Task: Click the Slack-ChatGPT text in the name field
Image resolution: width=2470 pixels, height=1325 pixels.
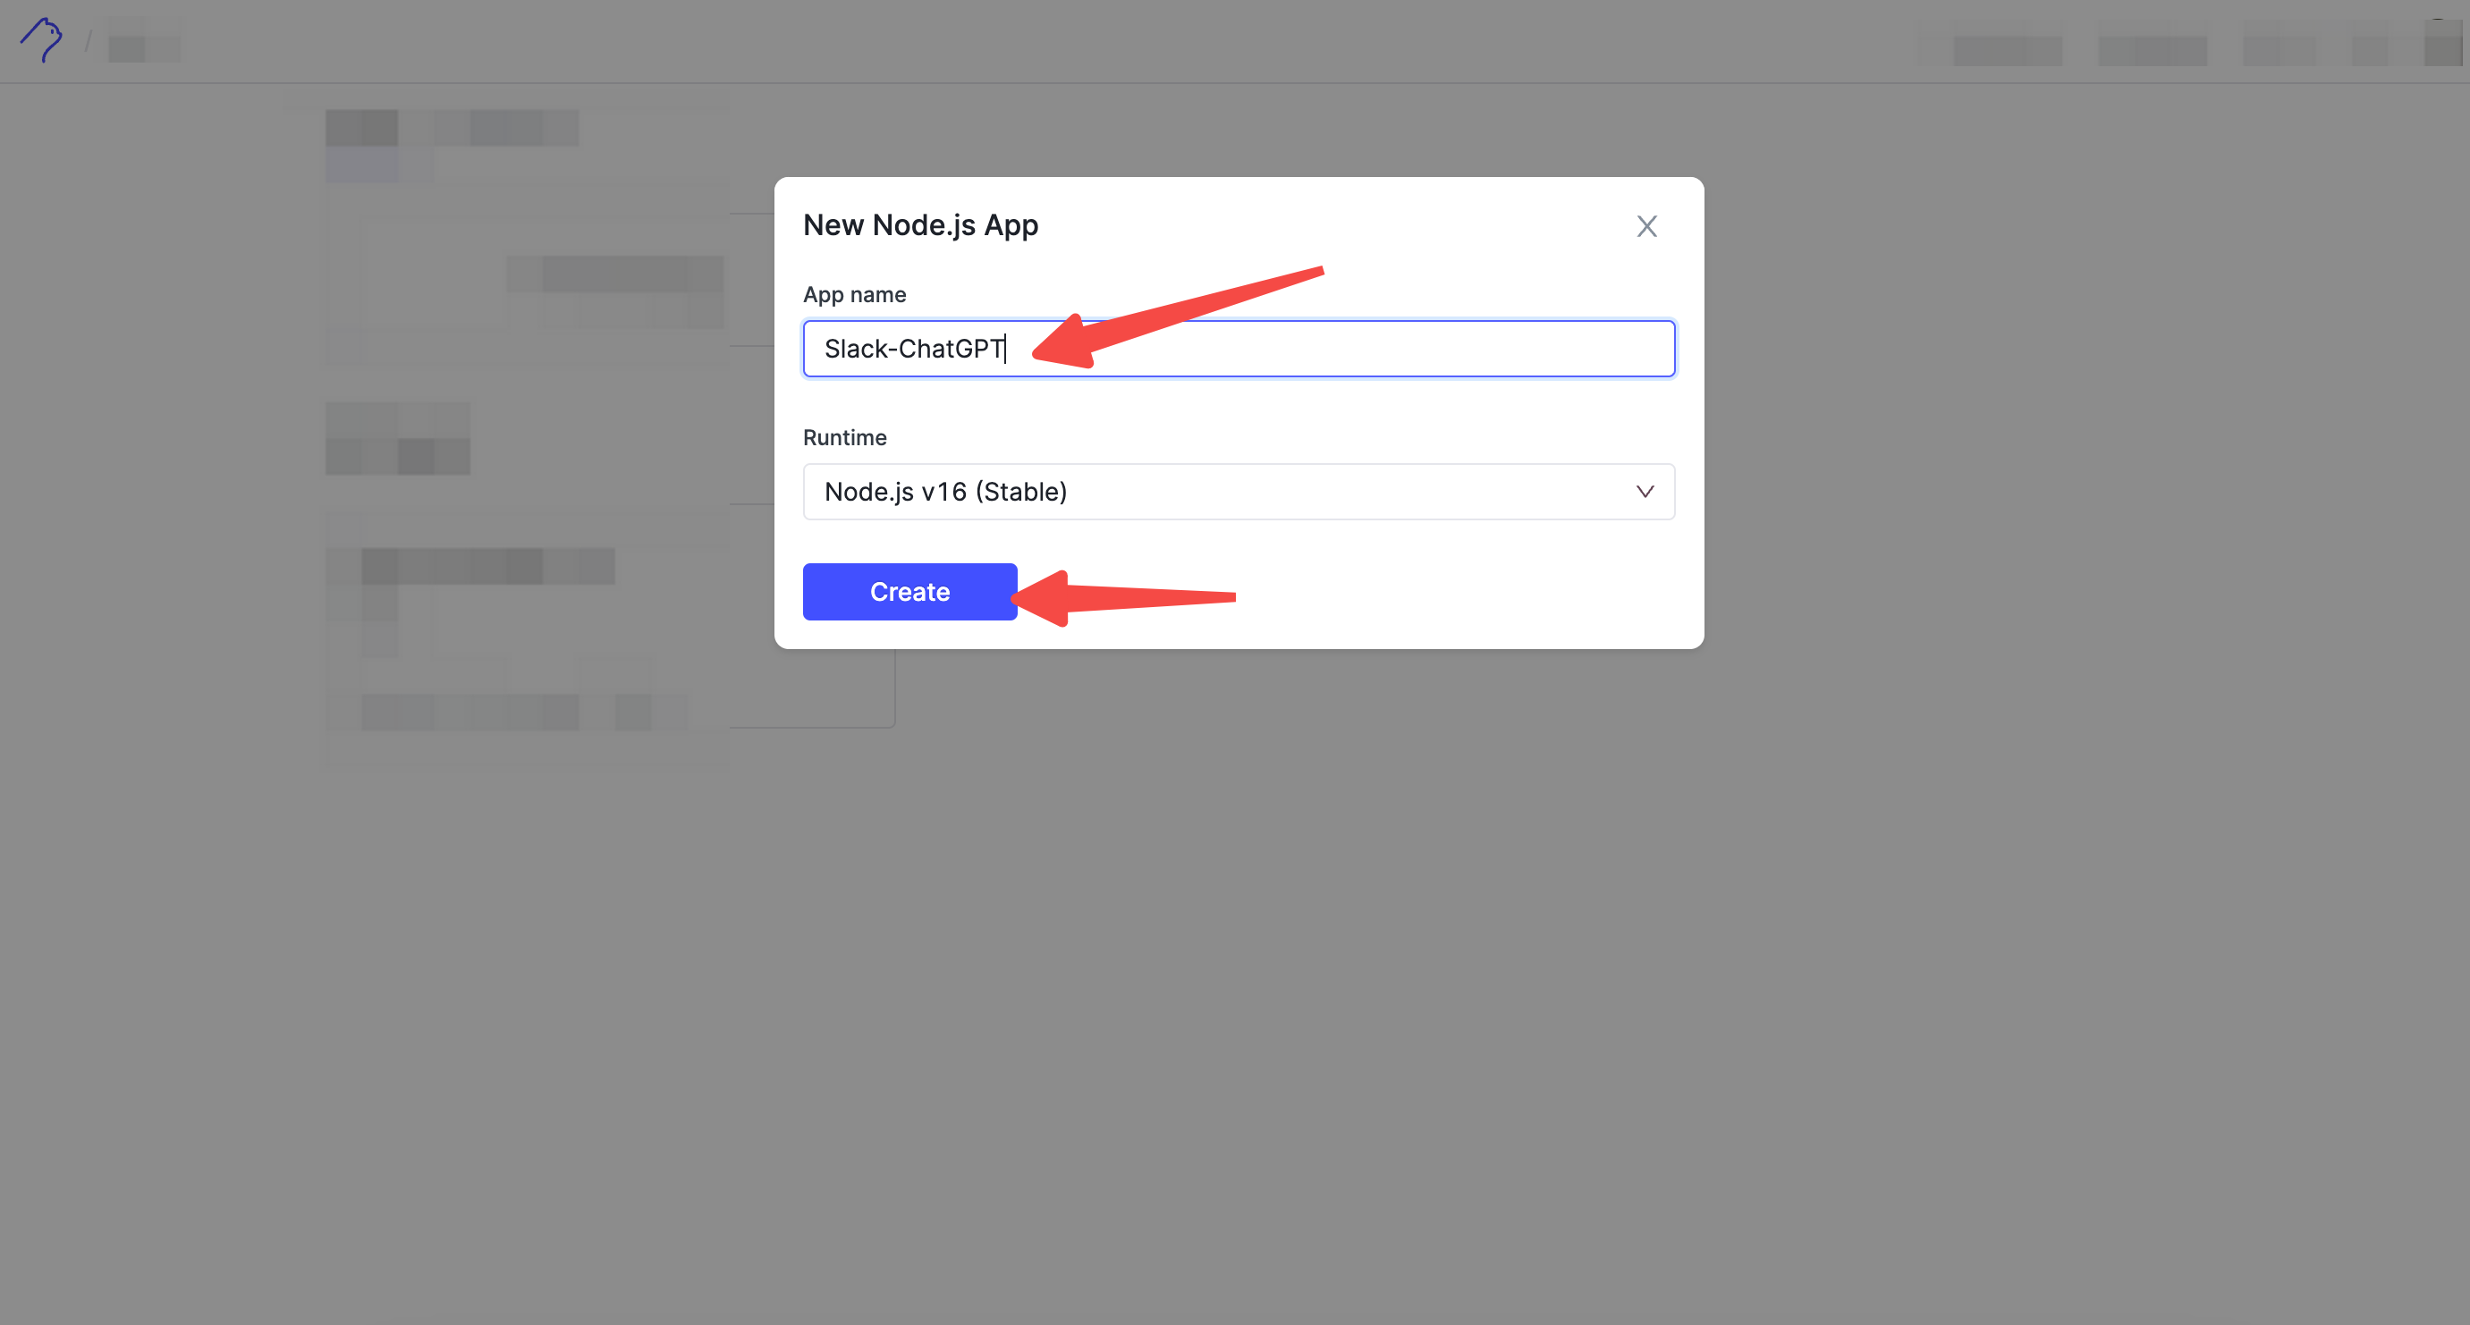Action: pyautogui.click(x=914, y=349)
